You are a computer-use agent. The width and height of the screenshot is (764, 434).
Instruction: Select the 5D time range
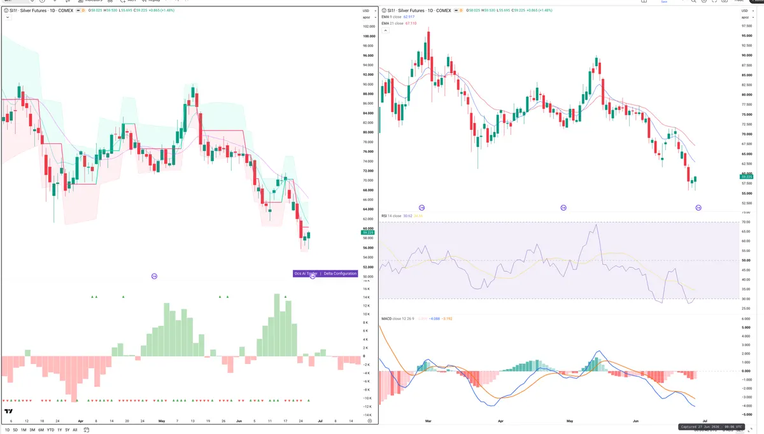[15, 430]
